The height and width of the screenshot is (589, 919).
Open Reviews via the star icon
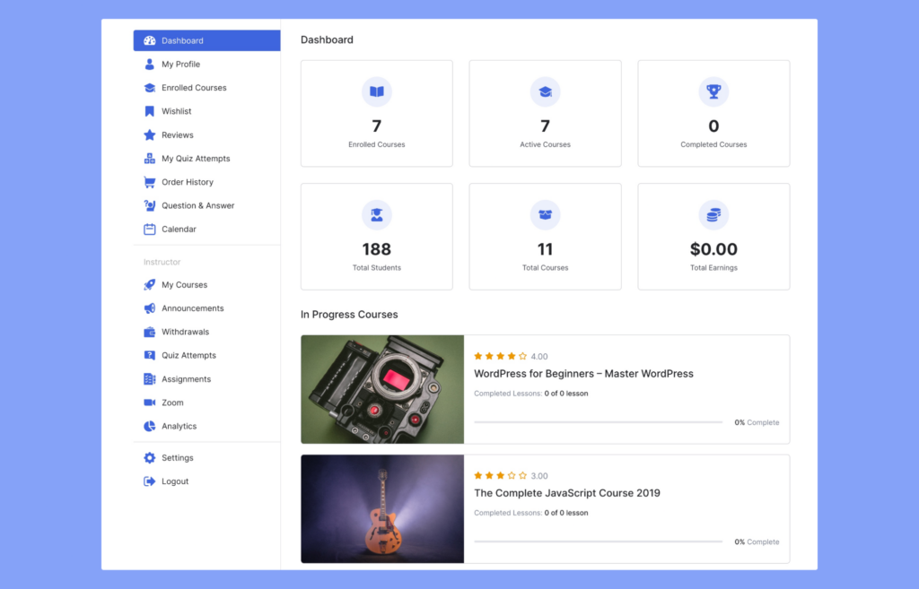click(x=147, y=134)
